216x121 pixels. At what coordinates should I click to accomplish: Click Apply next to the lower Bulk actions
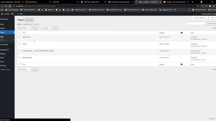35,70
